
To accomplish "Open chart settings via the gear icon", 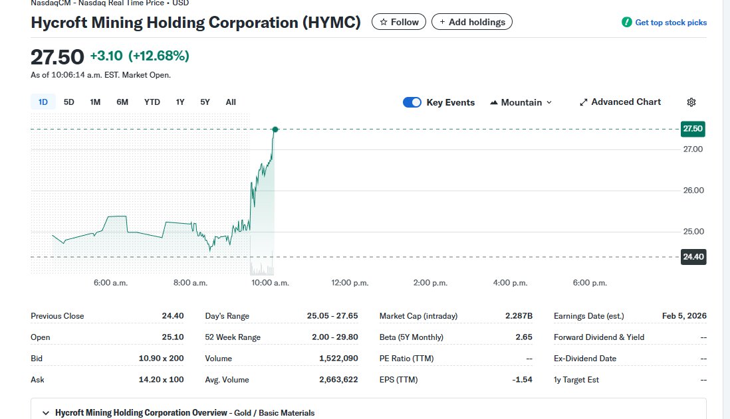I will (x=691, y=102).
